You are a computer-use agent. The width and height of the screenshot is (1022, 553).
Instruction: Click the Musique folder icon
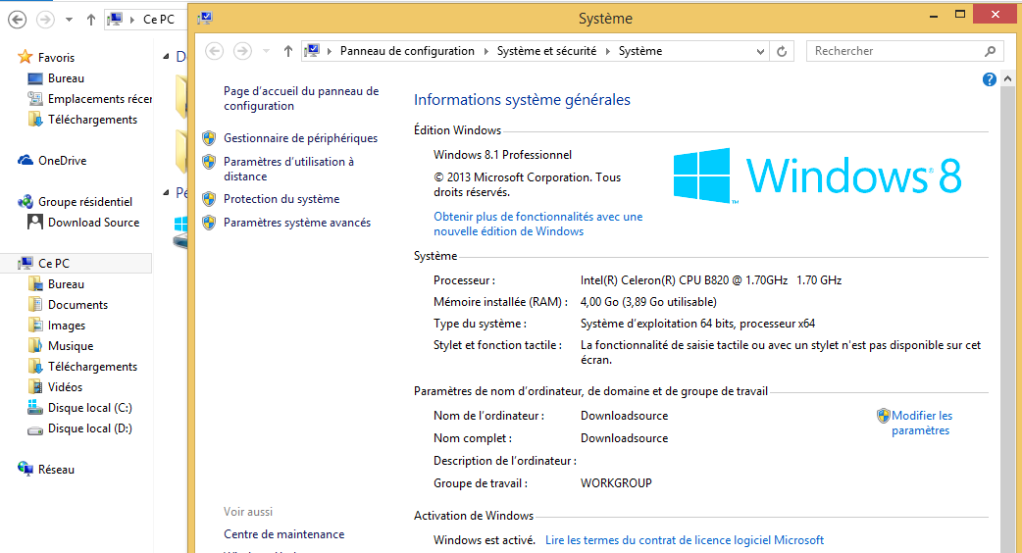pos(35,345)
